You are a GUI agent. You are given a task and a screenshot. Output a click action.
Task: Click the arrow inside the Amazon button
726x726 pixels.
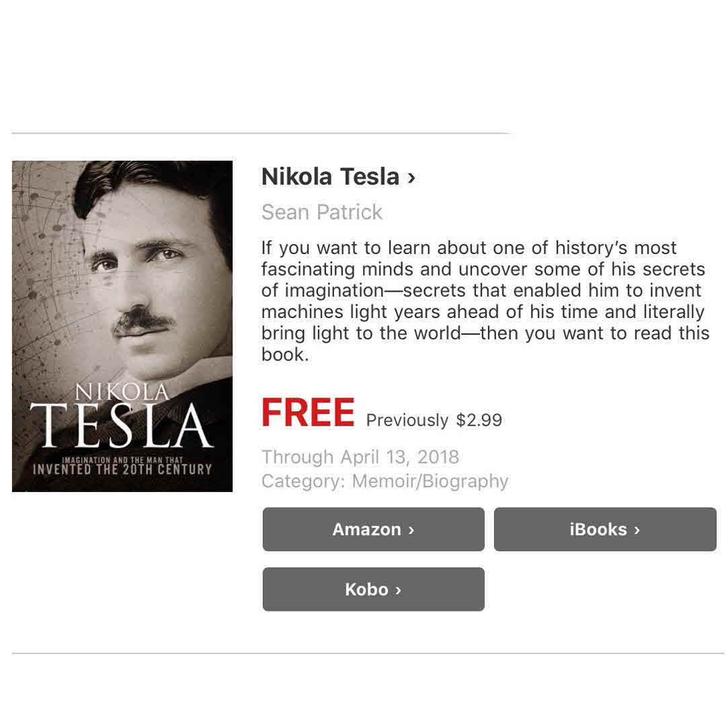tap(411, 530)
